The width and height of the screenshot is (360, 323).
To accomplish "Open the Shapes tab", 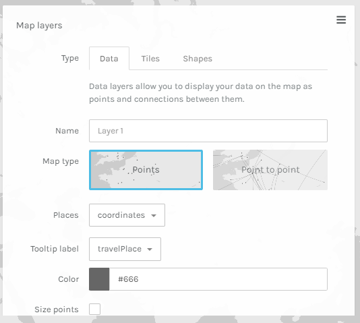I will point(198,59).
